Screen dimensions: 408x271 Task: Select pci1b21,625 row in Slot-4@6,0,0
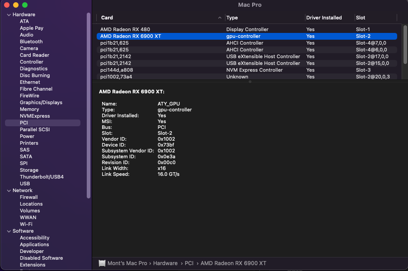click(247, 50)
